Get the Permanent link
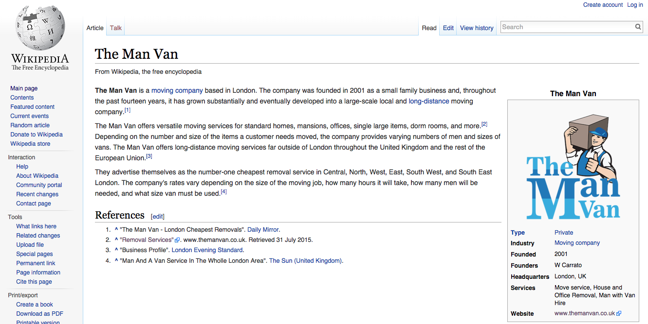The image size is (648, 324). tap(36, 263)
